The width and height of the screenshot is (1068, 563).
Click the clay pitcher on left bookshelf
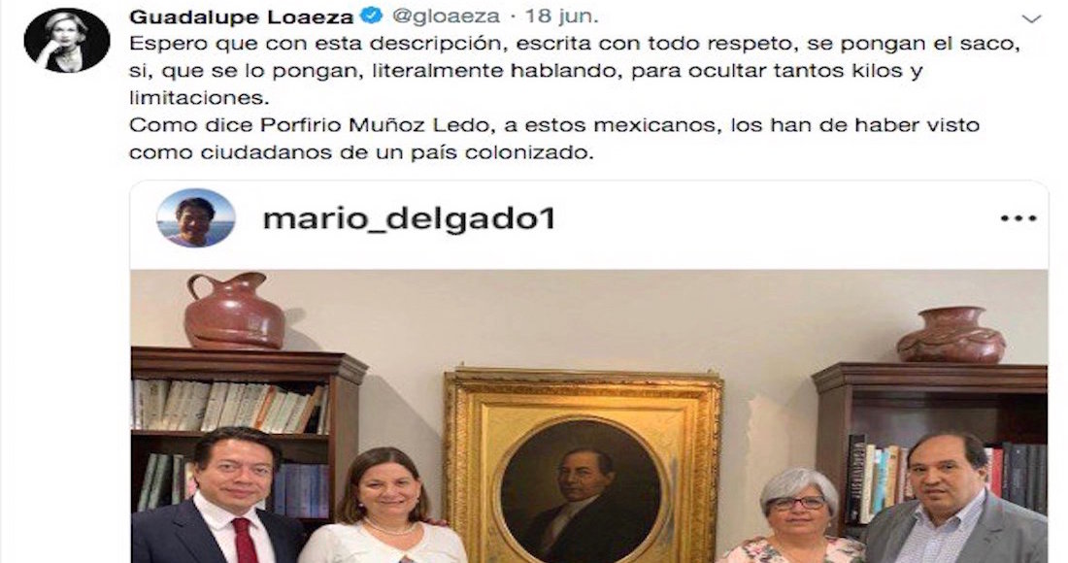(234, 311)
